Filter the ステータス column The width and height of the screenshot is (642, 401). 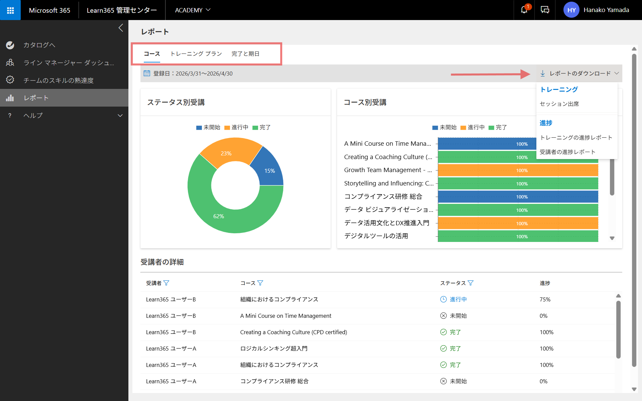pyautogui.click(x=470, y=283)
